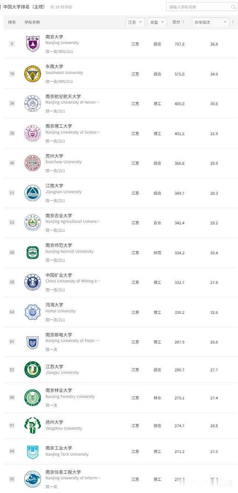Click the 学校名称 column header

pyautogui.click(x=32, y=22)
